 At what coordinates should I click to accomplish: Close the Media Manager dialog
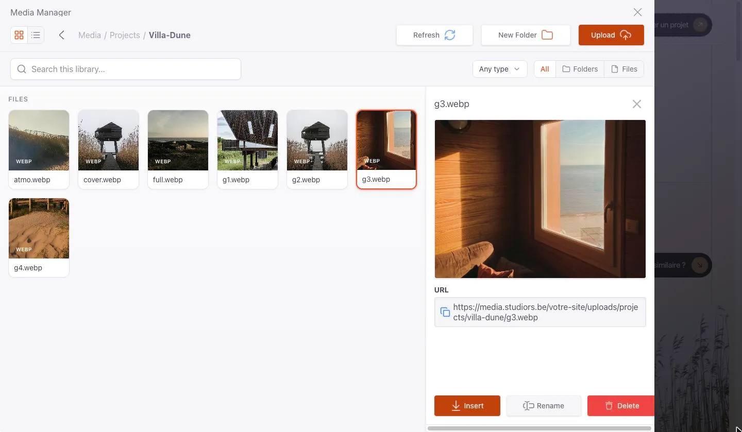click(637, 12)
